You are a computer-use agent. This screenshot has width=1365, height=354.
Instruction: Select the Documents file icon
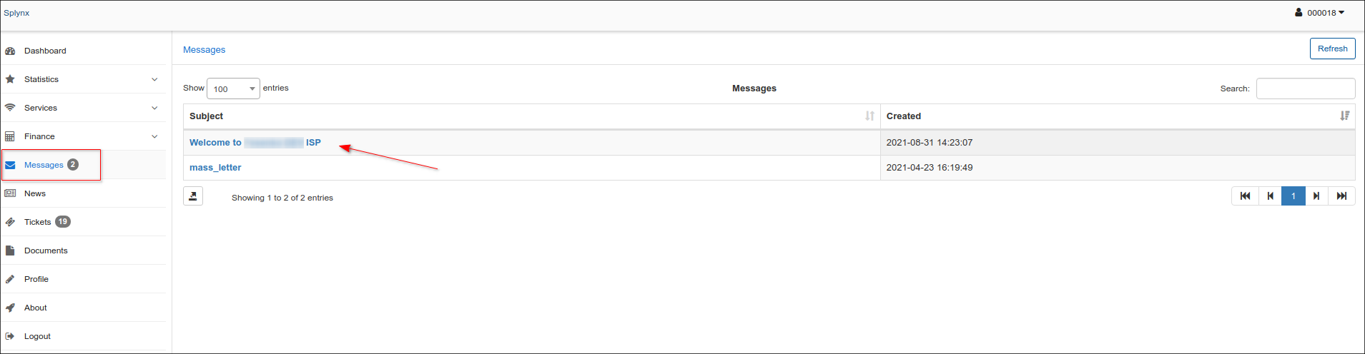coord(10,251)
